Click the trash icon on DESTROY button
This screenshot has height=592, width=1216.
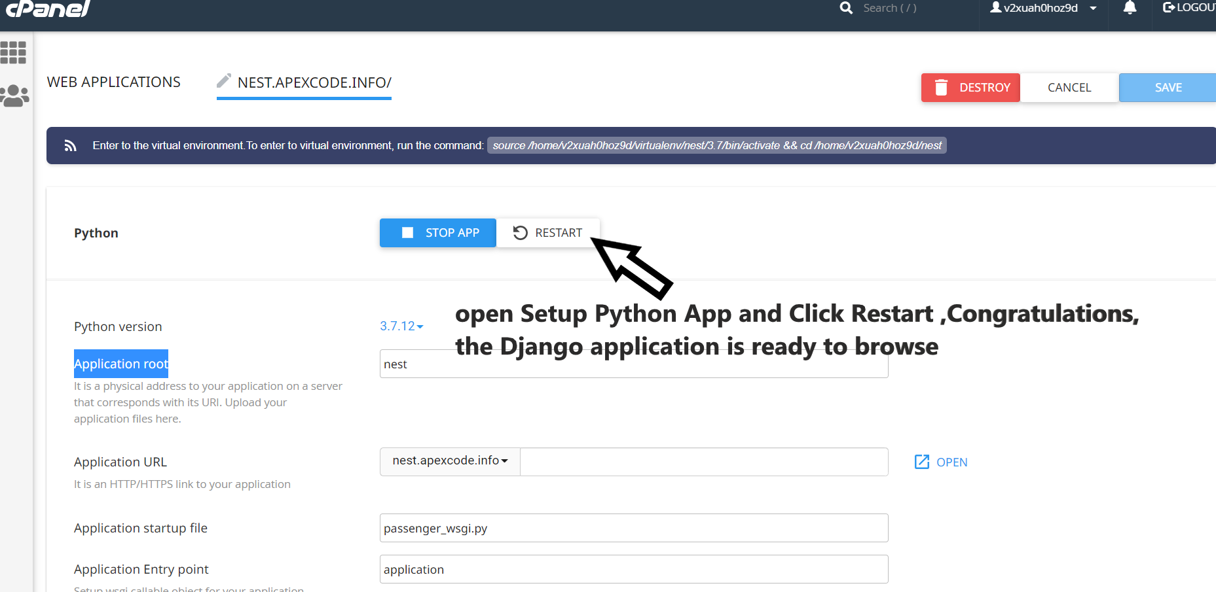click(943, 87)
